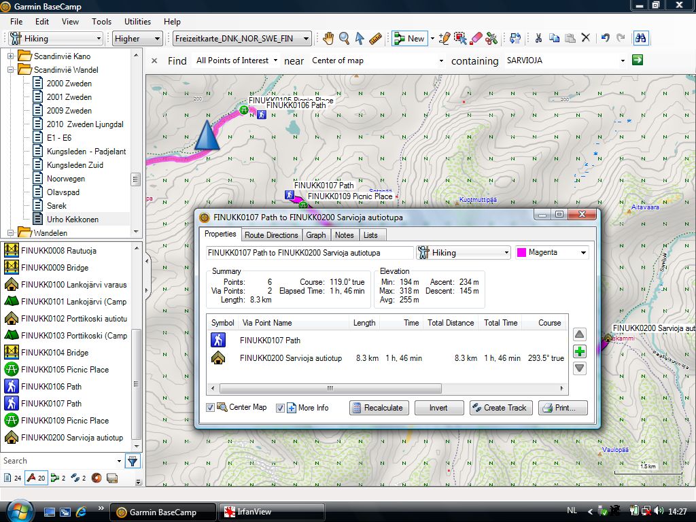Run search with green arrow button

tap(637, 60)
